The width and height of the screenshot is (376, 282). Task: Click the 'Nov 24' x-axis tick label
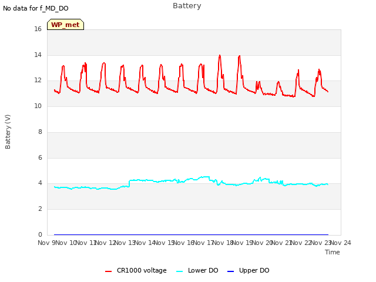[341, 243]
